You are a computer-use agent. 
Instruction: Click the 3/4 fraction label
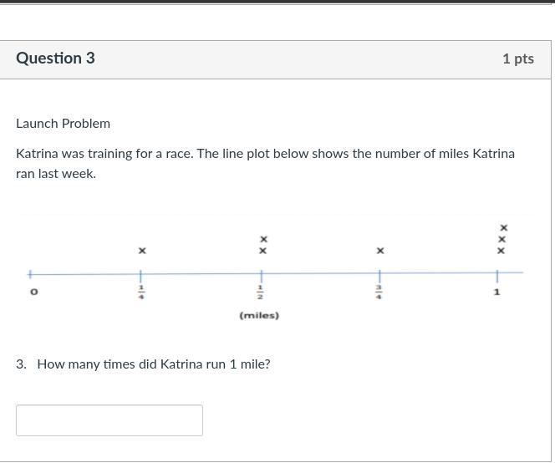(379, 292)
